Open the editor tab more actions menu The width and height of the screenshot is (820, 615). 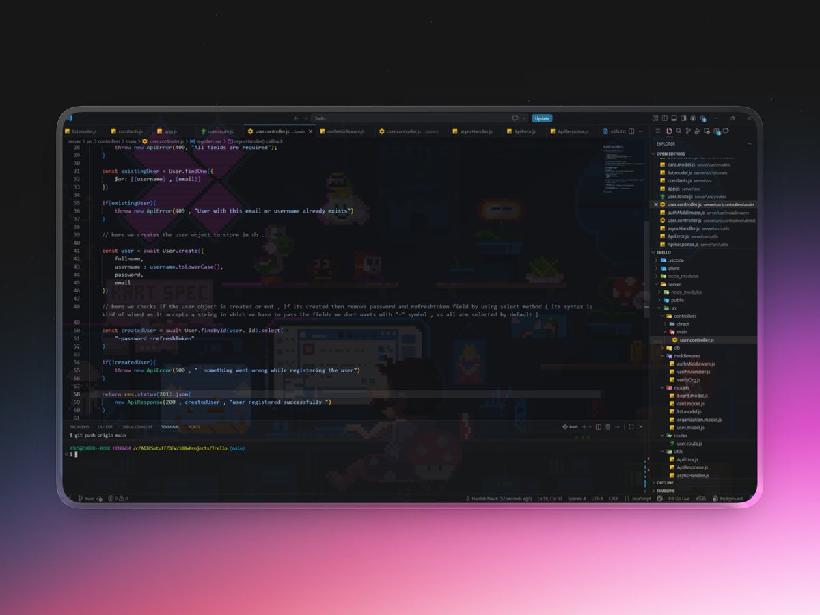click(640, 131)
